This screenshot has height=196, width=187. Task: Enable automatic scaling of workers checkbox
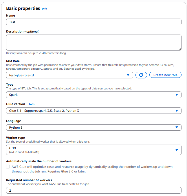tap(8, 166)
